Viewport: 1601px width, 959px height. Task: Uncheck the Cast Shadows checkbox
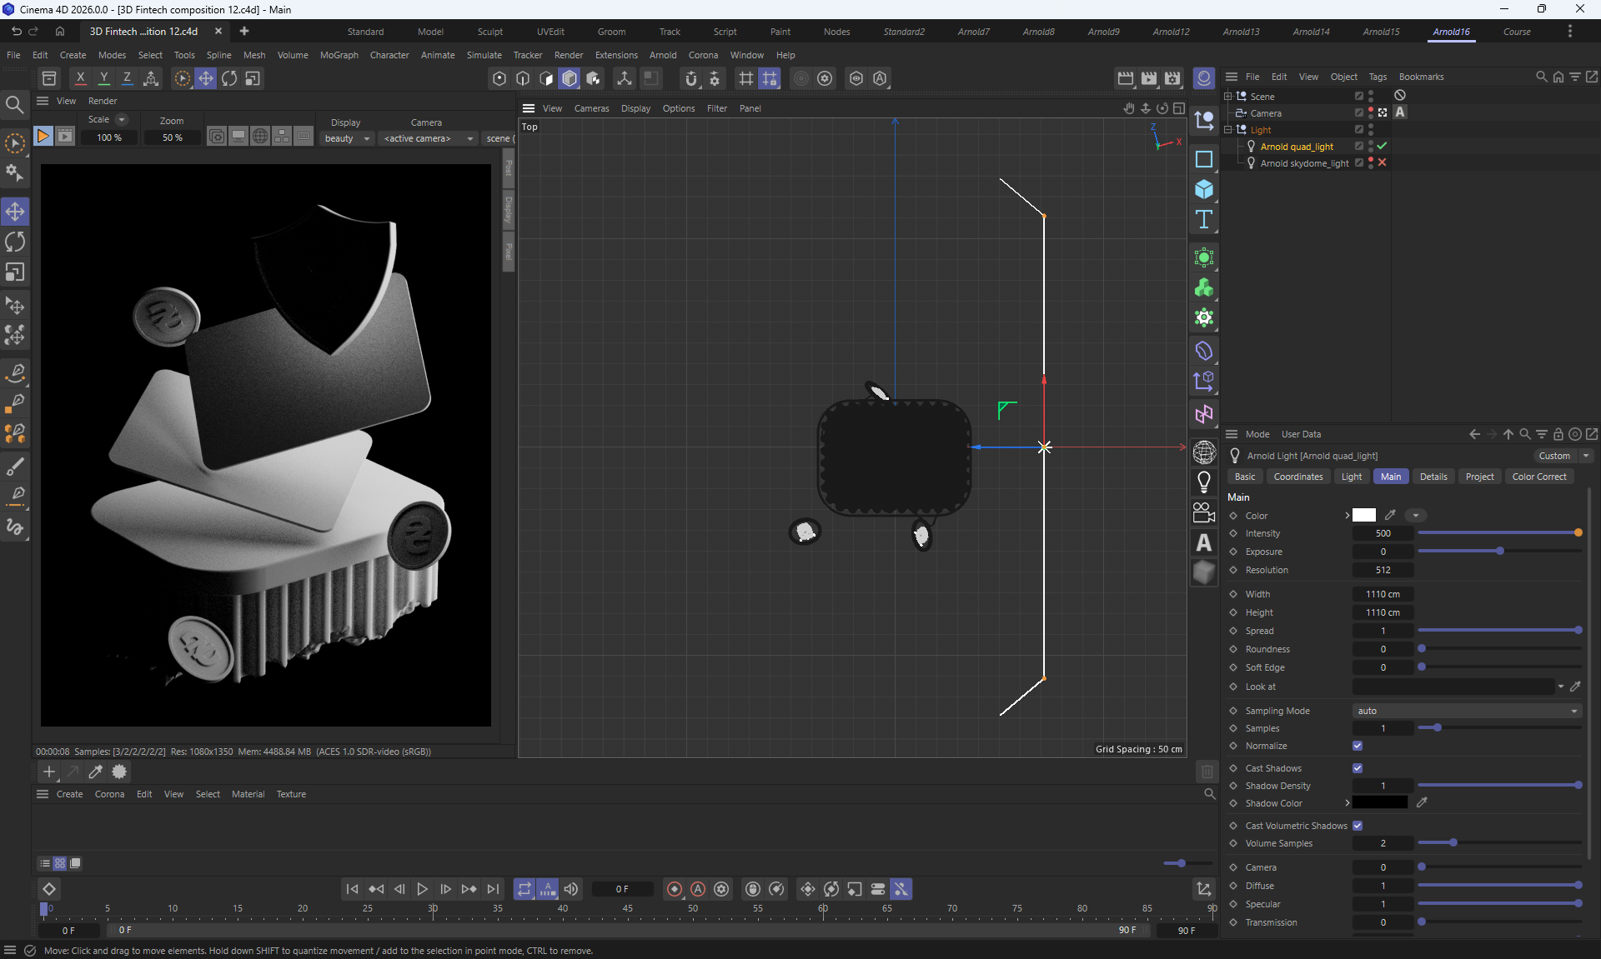coord(1358,768)
